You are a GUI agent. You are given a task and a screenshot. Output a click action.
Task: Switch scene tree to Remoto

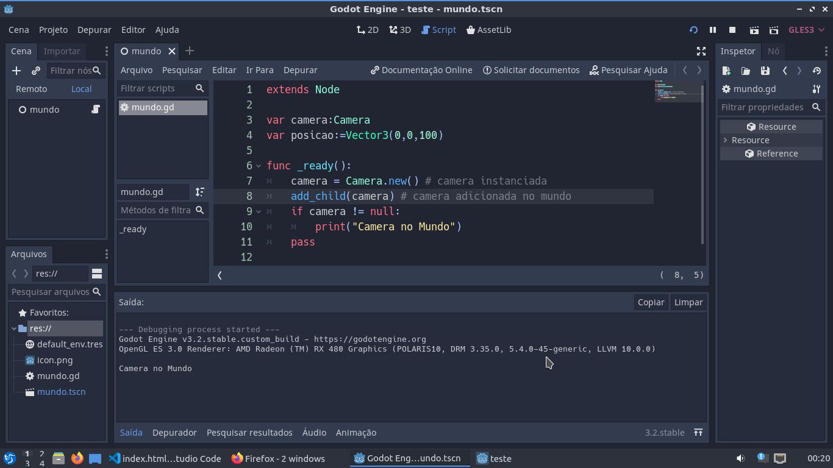tap(31, 89)
